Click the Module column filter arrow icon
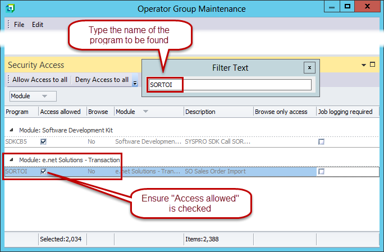 tap(145, 112)
